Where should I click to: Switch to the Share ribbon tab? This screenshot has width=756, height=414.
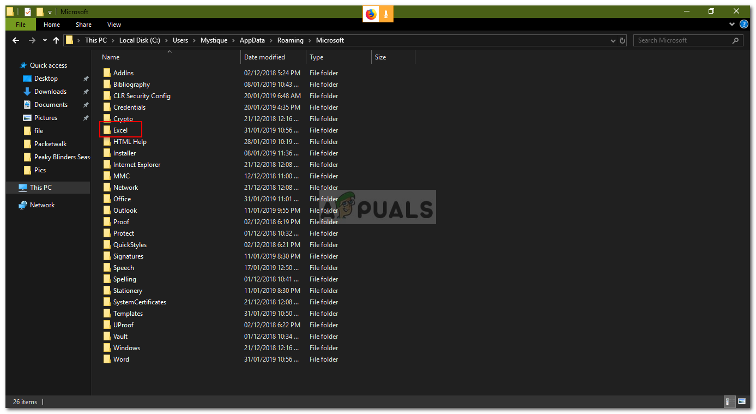tap(83, 25)
